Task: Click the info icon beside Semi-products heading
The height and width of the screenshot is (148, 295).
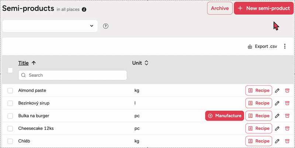Action: click(84, 10)
